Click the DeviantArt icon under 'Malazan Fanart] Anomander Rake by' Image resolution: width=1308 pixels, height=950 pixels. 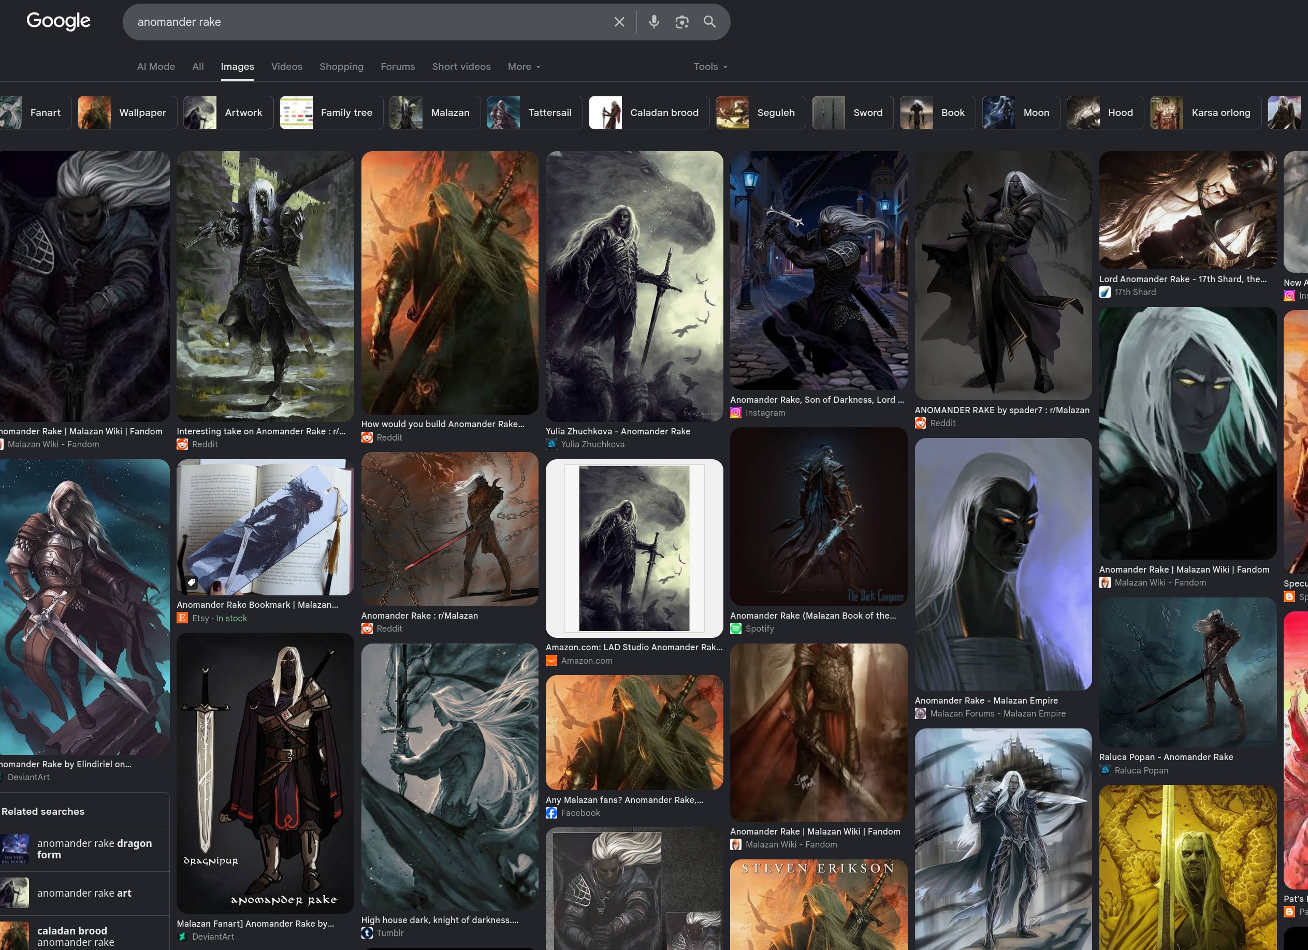182,937
